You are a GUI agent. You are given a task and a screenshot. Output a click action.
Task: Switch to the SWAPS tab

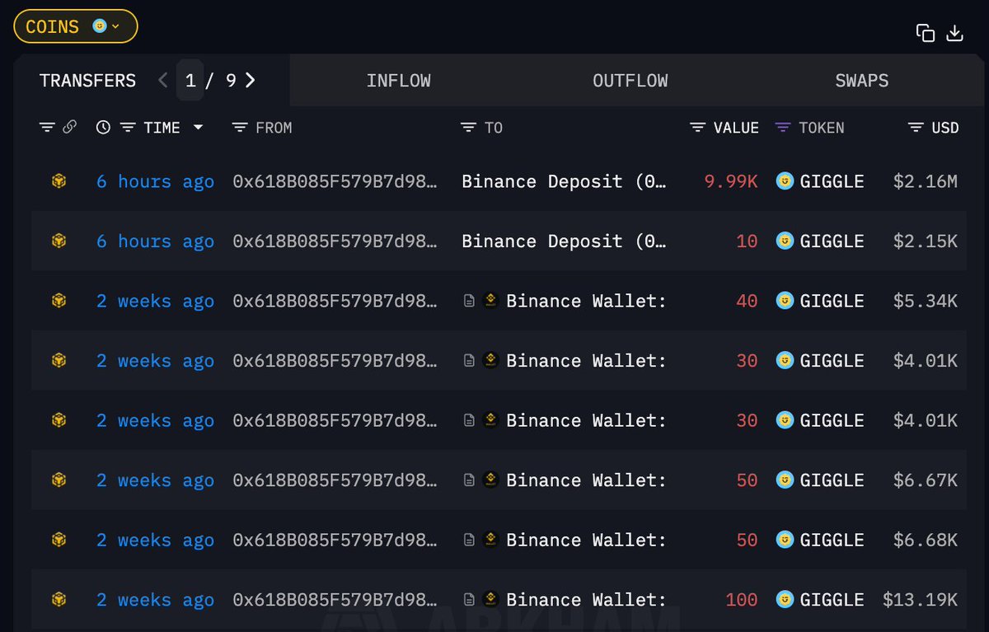click(861, 81)
